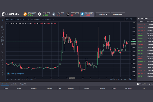Image resolution: width=153 pixels, height=102 pixels.
Task: Click the Chart by TradingView link
Action: click(15, 74)
